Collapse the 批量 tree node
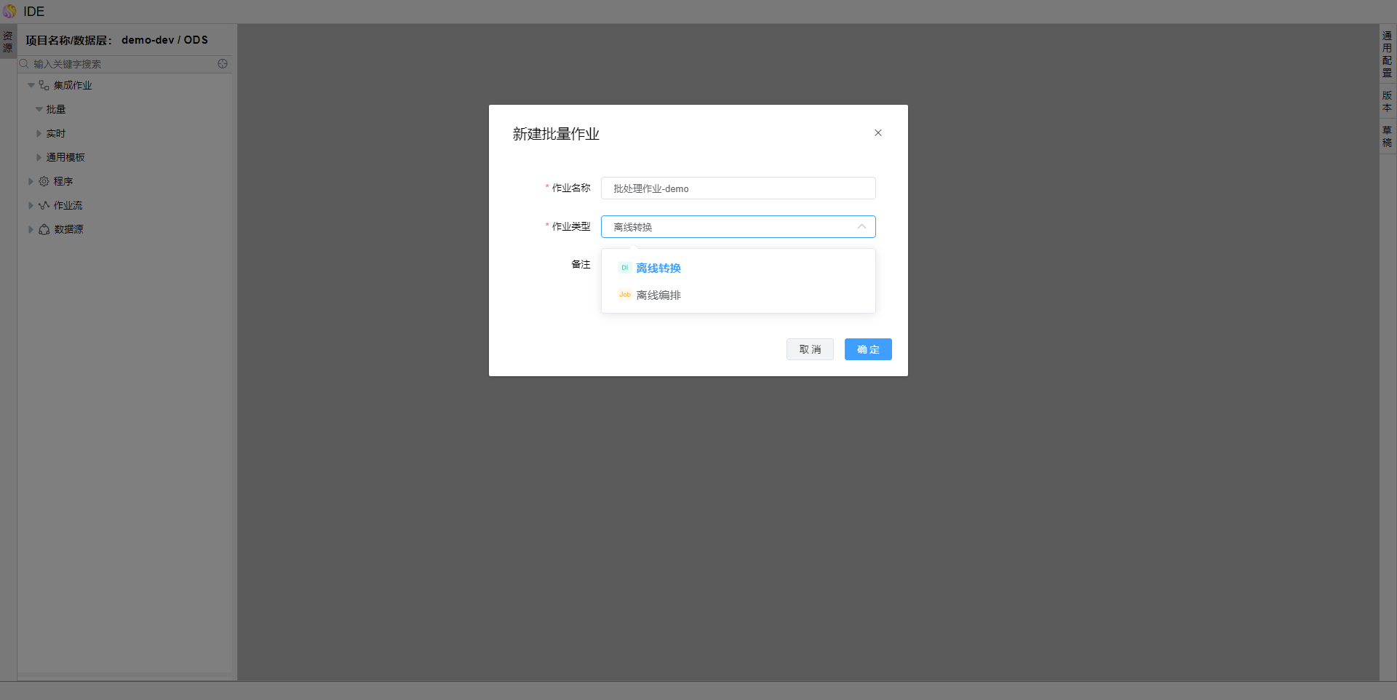 (39, 110)
